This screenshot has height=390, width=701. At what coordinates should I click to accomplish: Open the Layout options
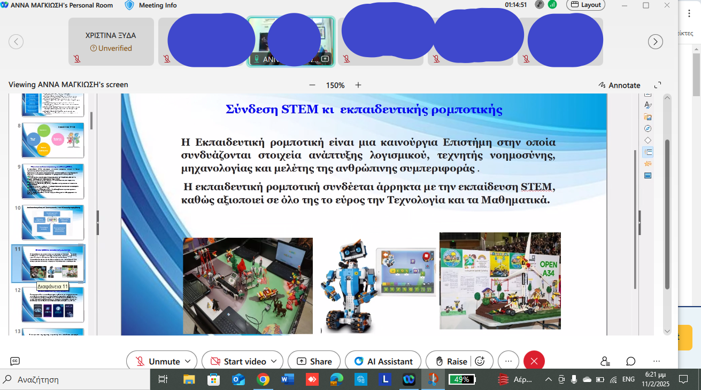[586, 5]
